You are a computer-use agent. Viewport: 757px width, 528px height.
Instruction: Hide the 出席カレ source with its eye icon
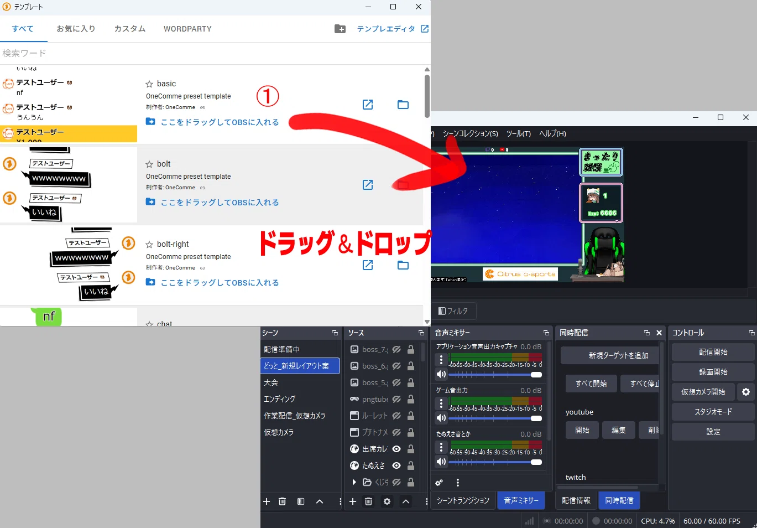[396, 449]
